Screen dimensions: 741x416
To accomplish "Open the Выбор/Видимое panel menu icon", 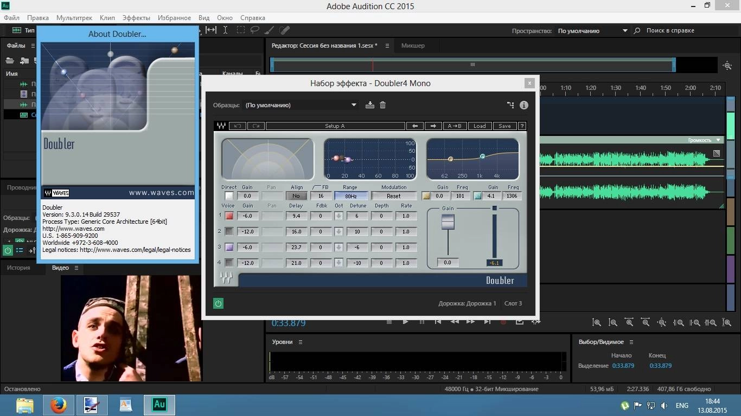I will click(x=631, y=342).
